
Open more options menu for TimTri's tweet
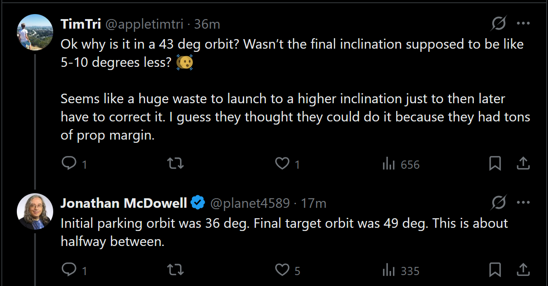pos(523,24)
